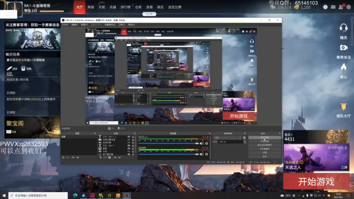Click the player avatar portrait in top left
Image resolution: width=354 pixels, height=199 pixels.
pos(15,8)
